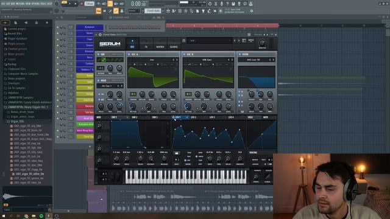390x219 pixels.
Task: Open the snap selector Chord stabs dropdown
Action: pyautogui.click(x=153, y=11)
